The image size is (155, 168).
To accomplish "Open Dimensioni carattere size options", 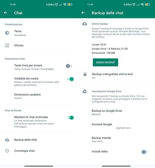I will (39, 96).
